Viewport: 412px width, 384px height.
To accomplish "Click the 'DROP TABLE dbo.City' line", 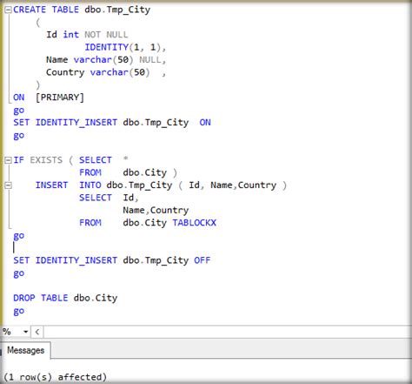I will [x=65, y=298].
